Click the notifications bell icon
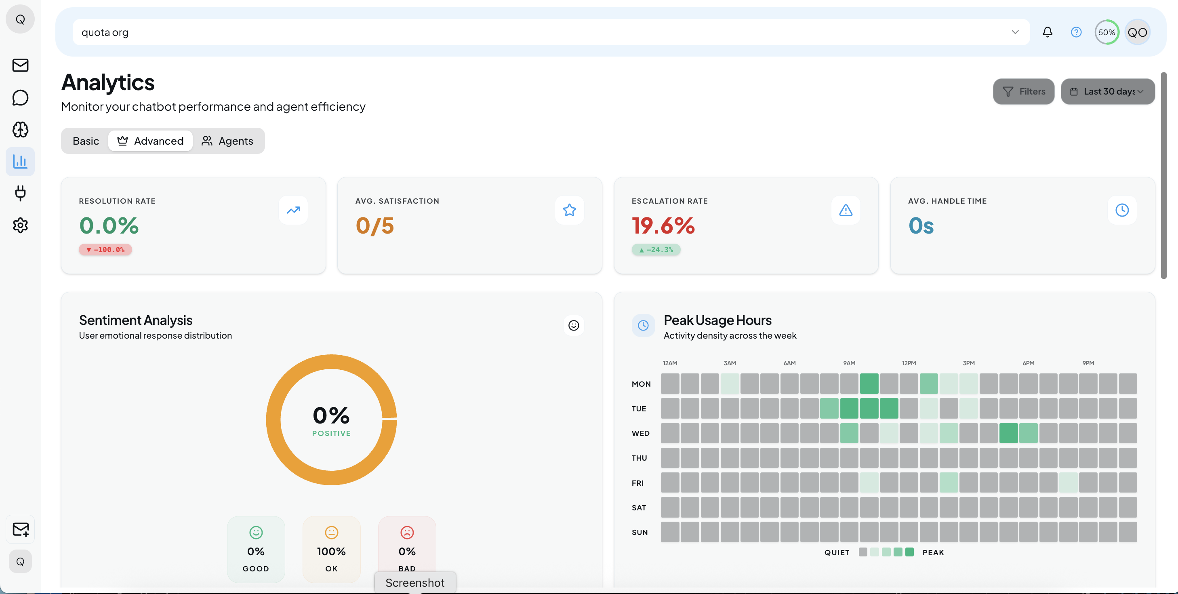The height and width of the screenshot is (594, 1178). (x=1048, y=32)
